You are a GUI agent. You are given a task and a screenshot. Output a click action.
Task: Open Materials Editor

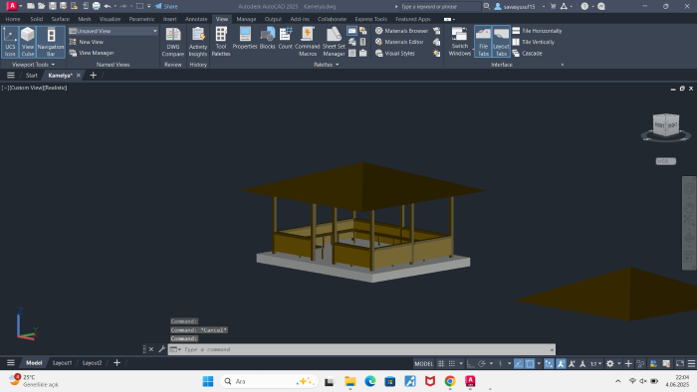399,42
